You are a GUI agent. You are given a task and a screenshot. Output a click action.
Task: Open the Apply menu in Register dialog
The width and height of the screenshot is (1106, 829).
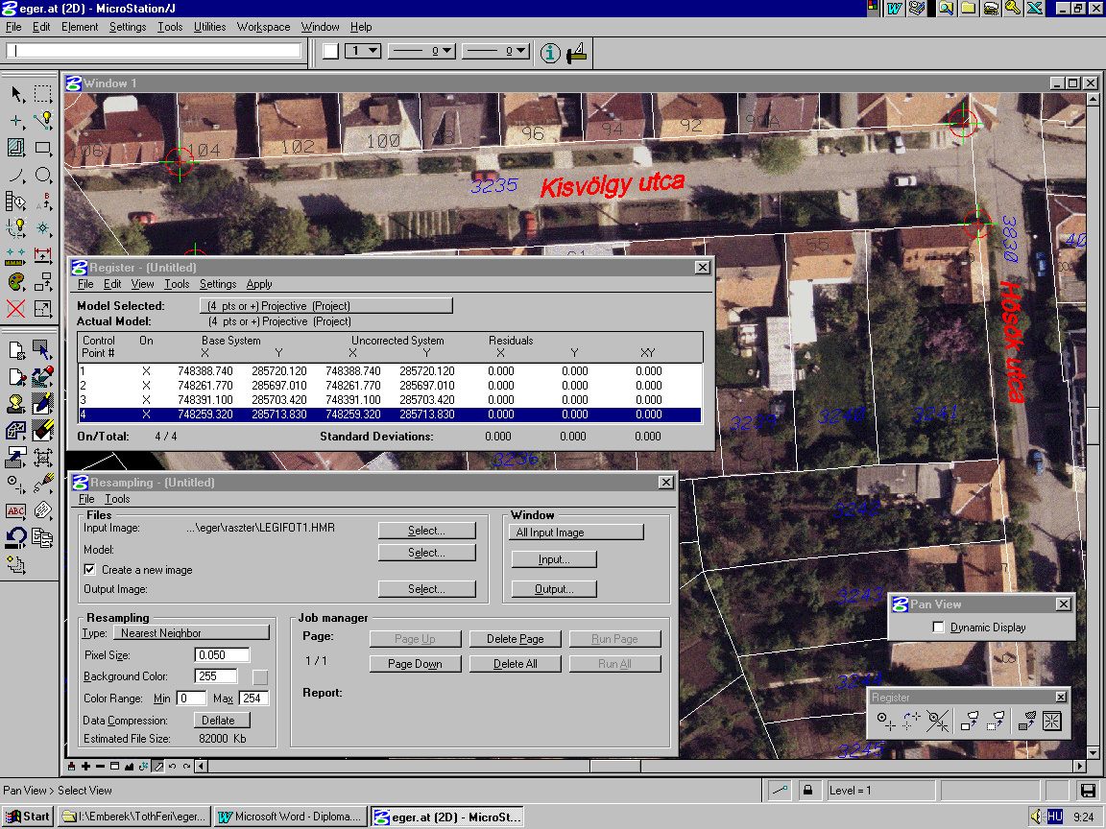tap(259, 284)
